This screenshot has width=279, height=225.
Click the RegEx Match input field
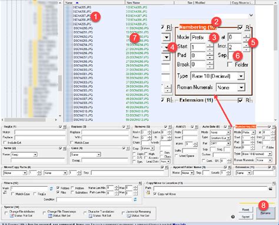[x=40, y=132]
